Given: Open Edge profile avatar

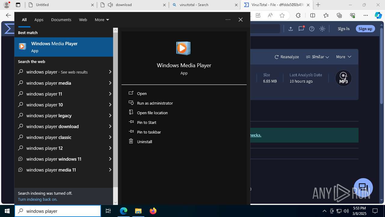Looking at the screenshot, I should point(7,5).
